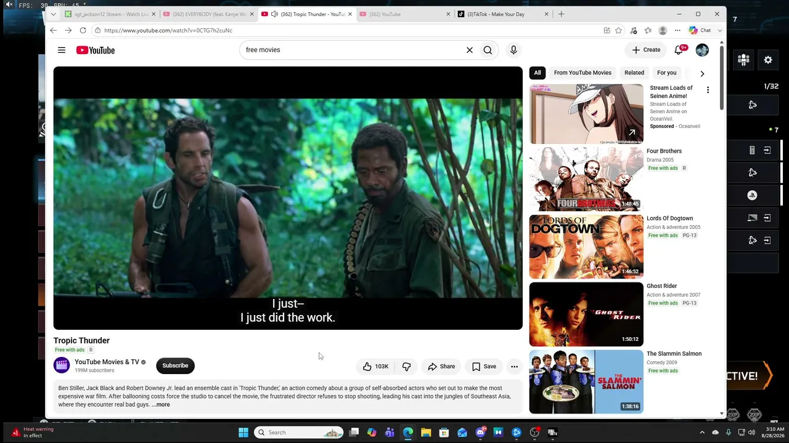Viewport: 789px width, 443px height.
Task: Clear the search box with the X
Action: coord(470,50)
